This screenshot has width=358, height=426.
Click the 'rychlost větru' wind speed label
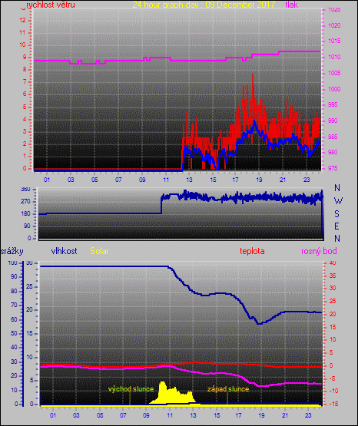[x=51, y=5]
